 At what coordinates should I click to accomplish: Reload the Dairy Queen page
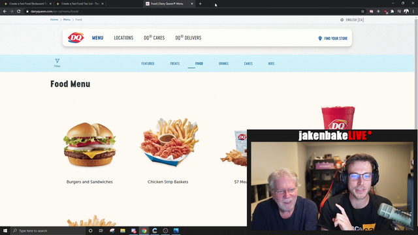[19, 11]
